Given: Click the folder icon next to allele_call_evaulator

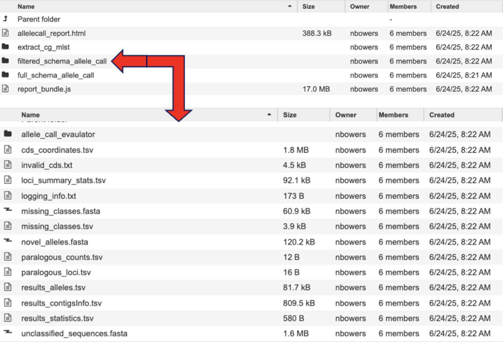Looking at the screenshot, I should pyautogui.click(x=8, y=134).
